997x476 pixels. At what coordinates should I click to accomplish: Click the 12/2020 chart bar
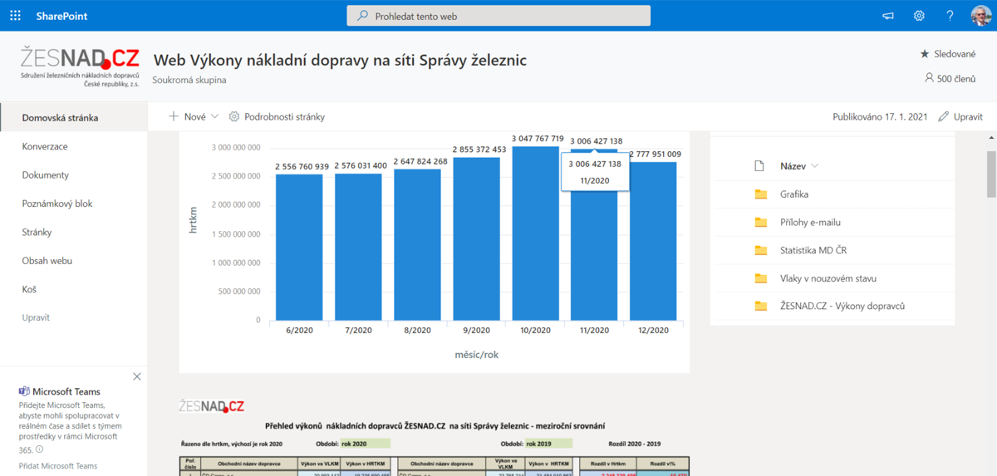653,241
